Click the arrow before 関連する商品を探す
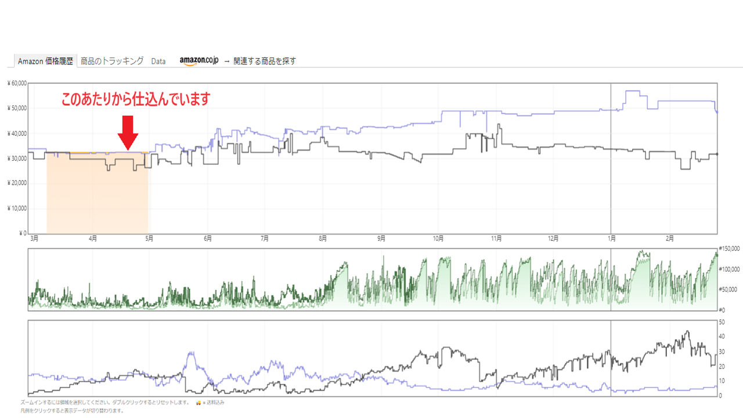Image resolution: width=743 pixels, height=418 pixels. (226, 61)
